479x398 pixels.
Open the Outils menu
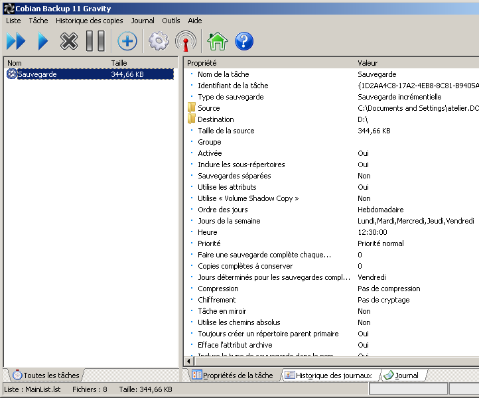click(x=171, y=21)
